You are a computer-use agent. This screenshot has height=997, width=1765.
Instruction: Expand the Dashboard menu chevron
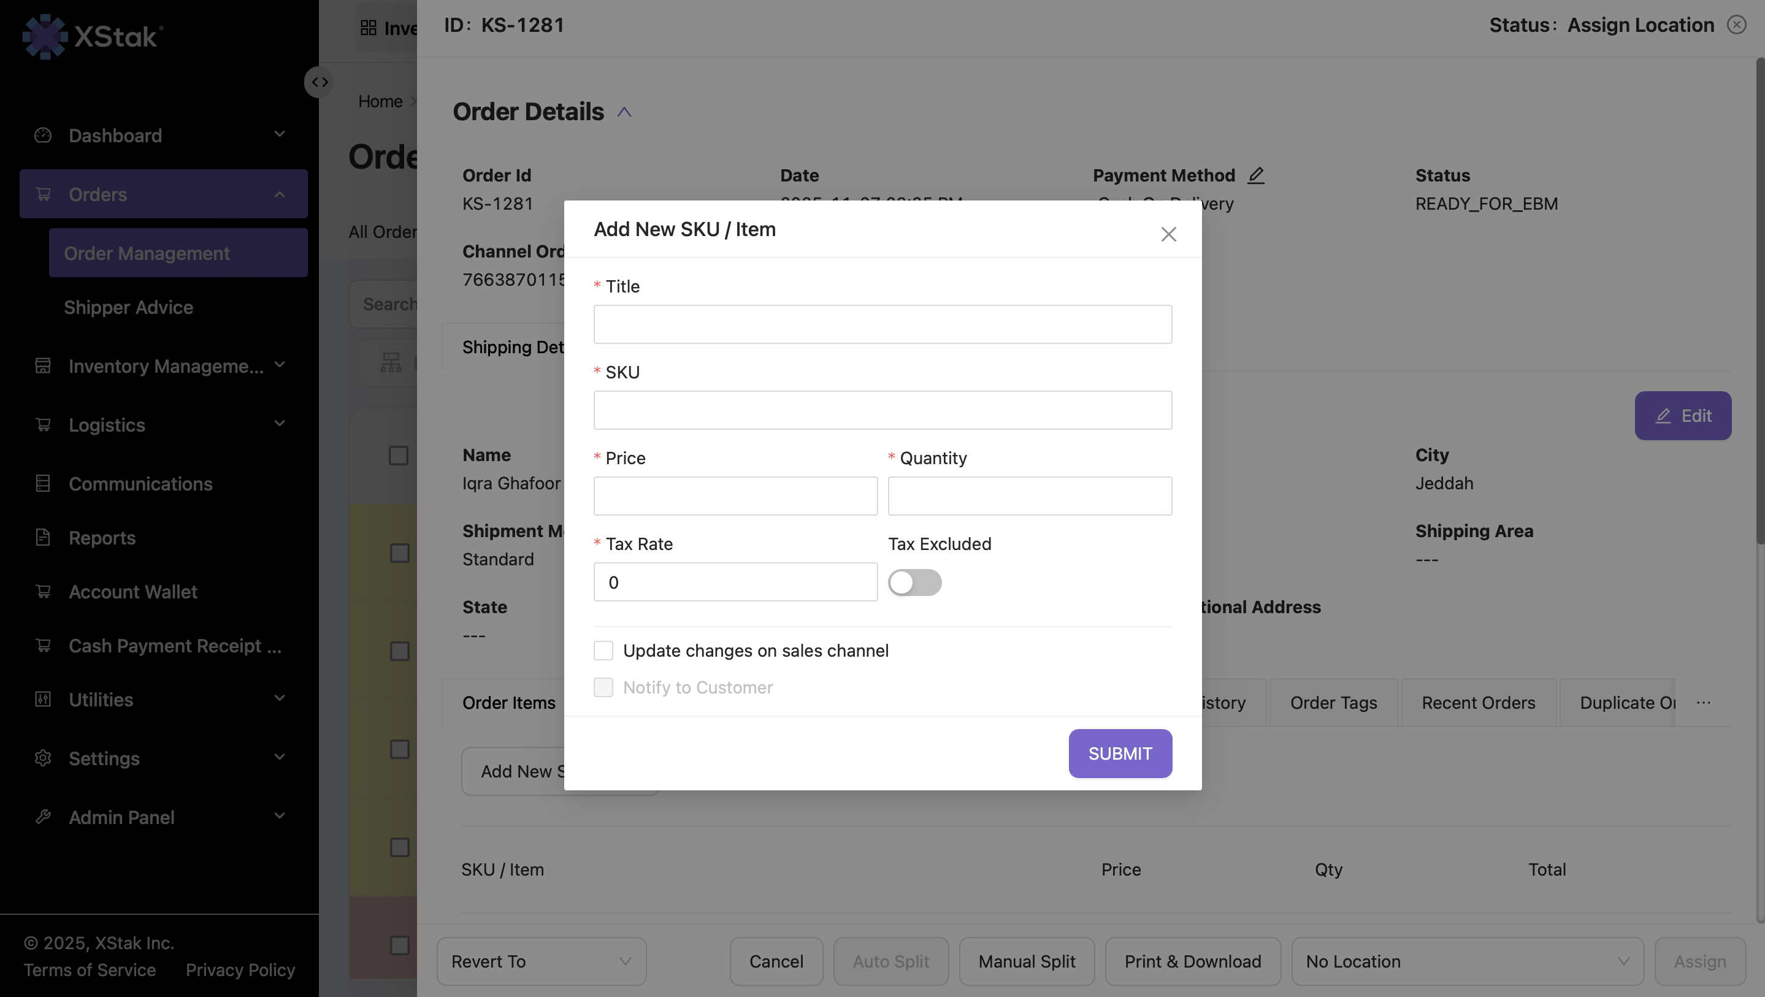(x=280, y=134)
